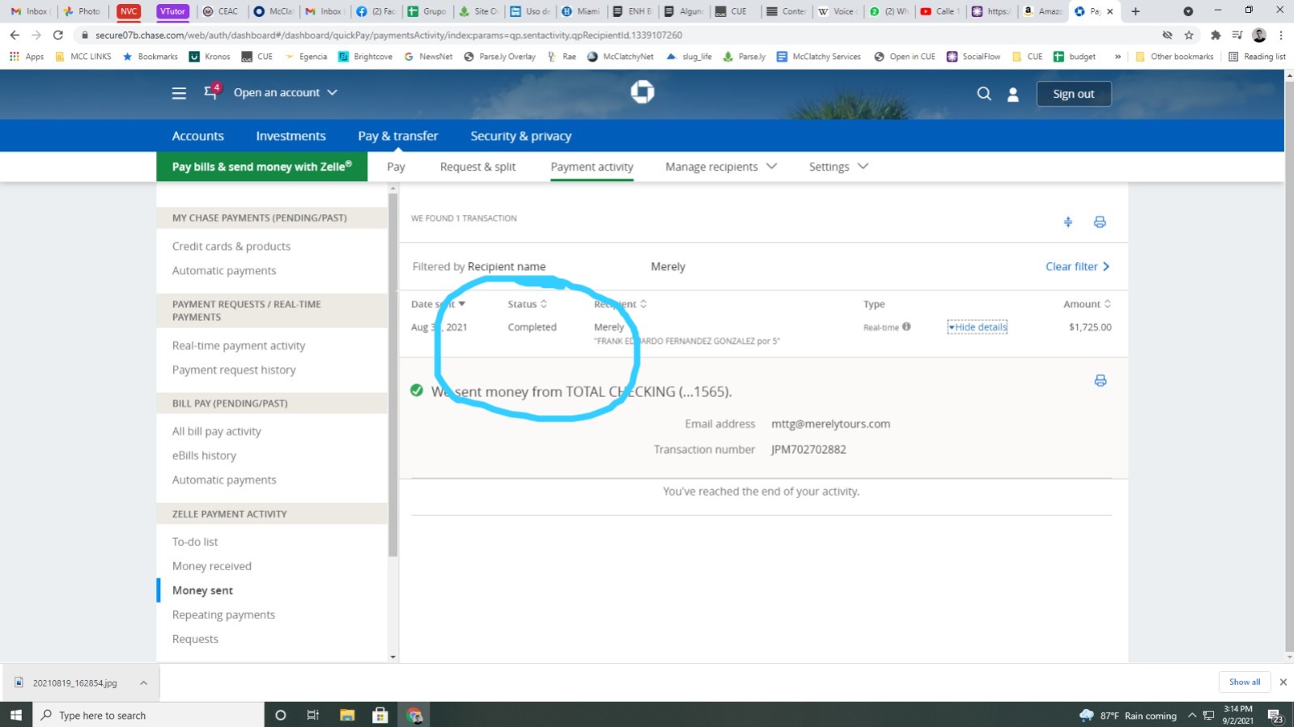The height and width of the screenshot is (727, 1294).
Task: Click the Chase octagon logo
Action: 643,92
